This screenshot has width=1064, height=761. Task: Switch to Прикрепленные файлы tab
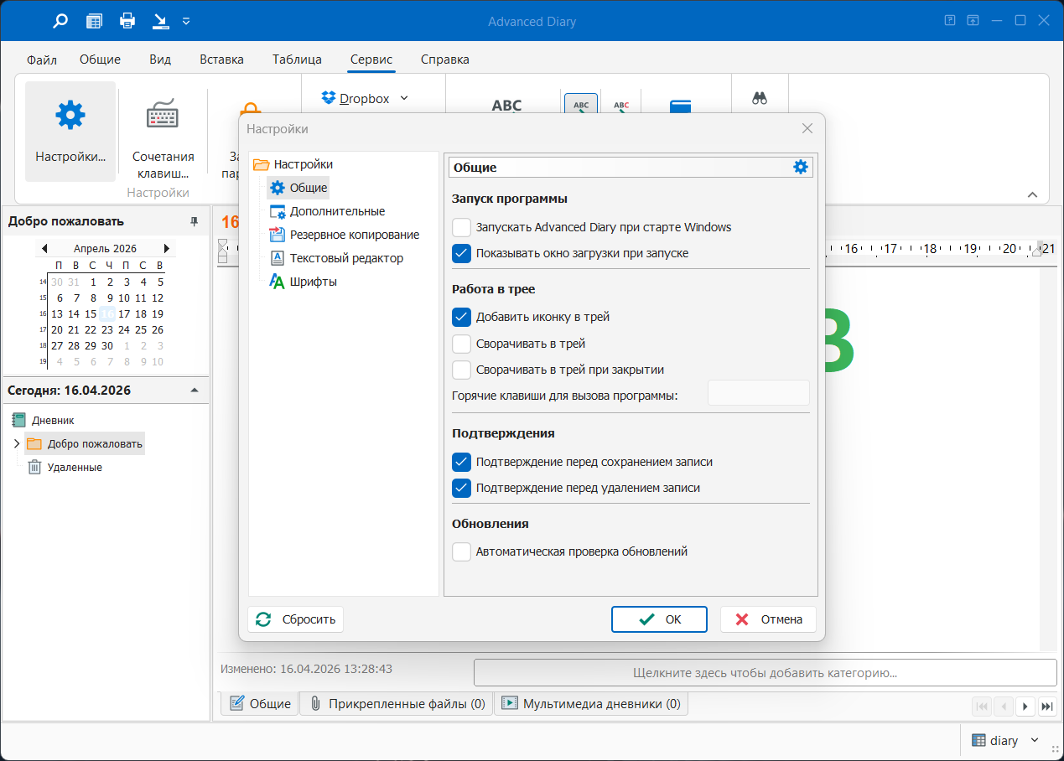397,704
